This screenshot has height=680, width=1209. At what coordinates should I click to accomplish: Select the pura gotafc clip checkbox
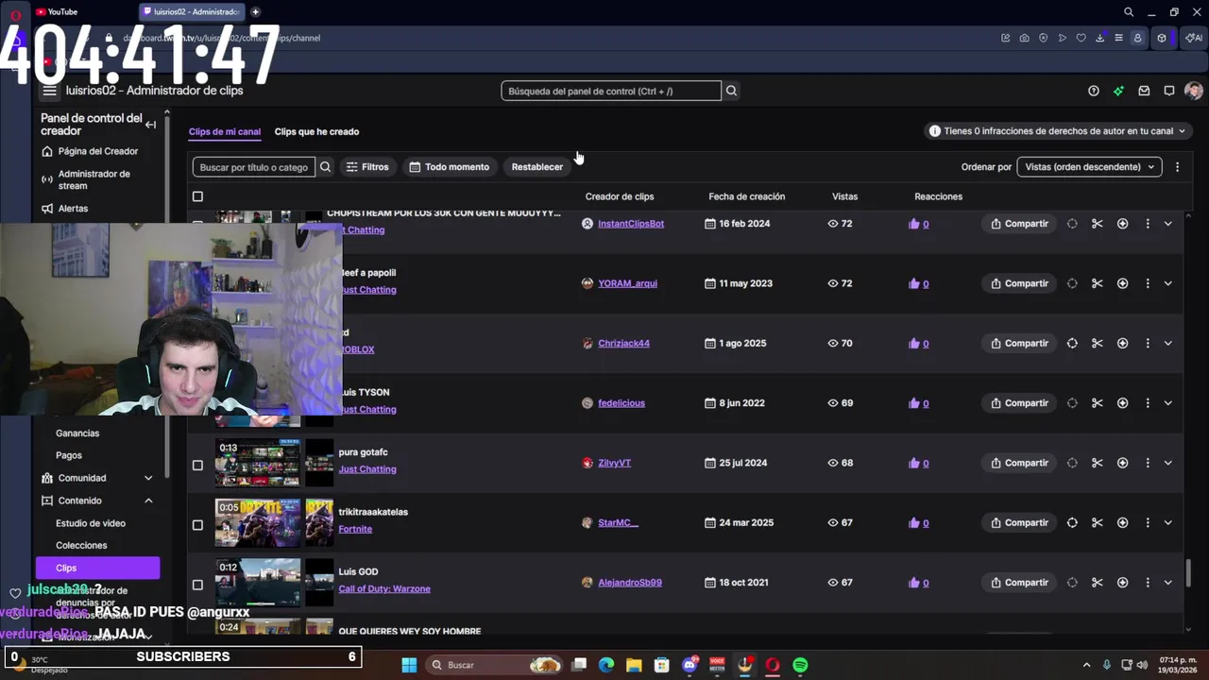click(197, 465)
